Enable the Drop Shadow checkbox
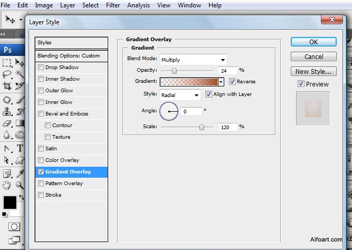The height and width of the screenshot is (250, 352). (x=41, y=68)
